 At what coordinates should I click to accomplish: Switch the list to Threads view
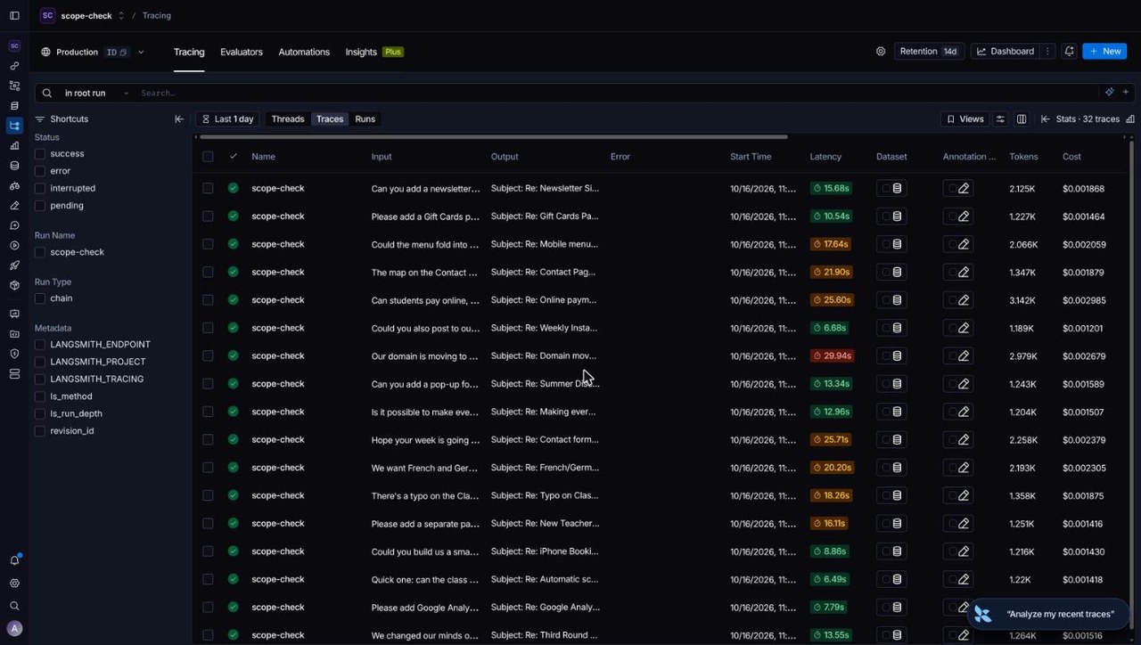click(288, 119)
